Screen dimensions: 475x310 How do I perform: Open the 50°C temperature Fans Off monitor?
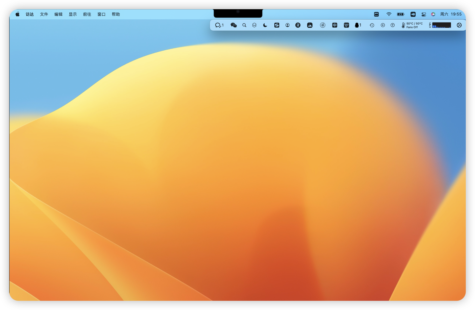(412, 25)
